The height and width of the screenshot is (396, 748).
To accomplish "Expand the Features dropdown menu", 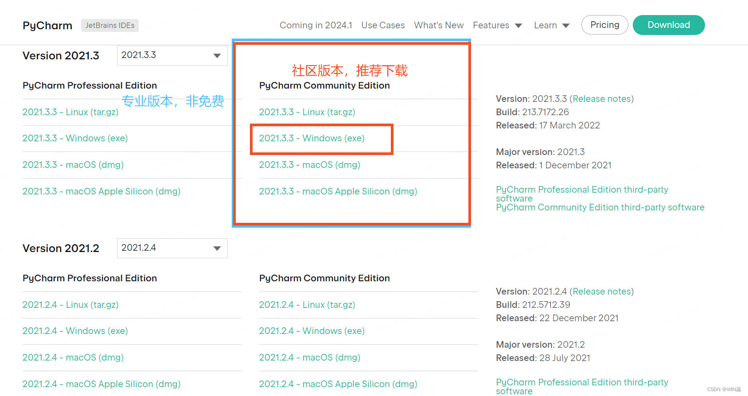I will (498, 25).
